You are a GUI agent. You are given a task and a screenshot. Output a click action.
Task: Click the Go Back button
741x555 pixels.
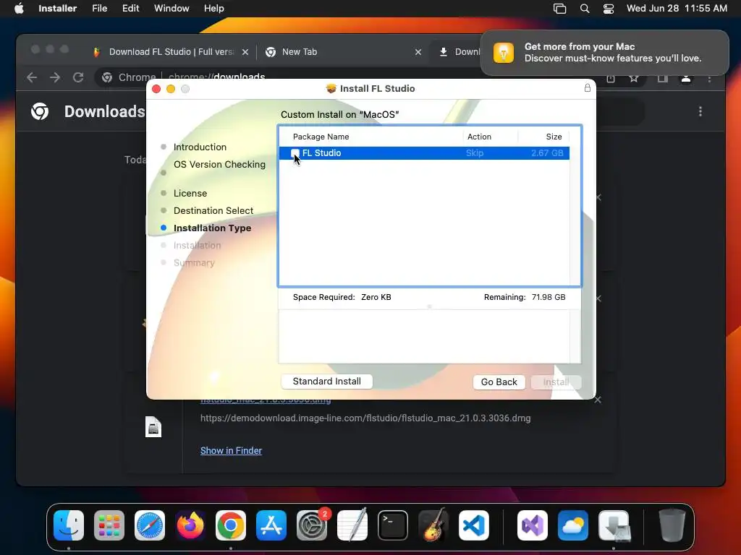point(499,382)
